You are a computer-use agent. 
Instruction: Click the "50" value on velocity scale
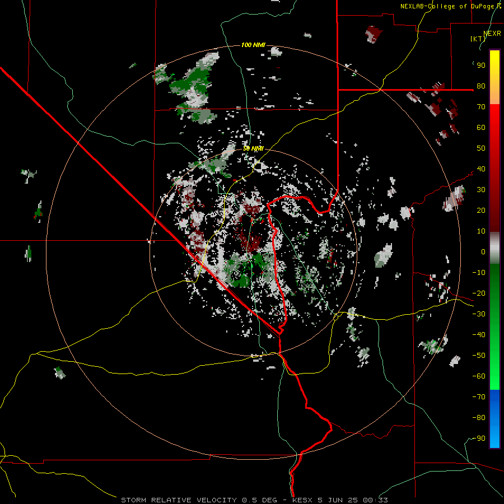click(x=481, y=148)
